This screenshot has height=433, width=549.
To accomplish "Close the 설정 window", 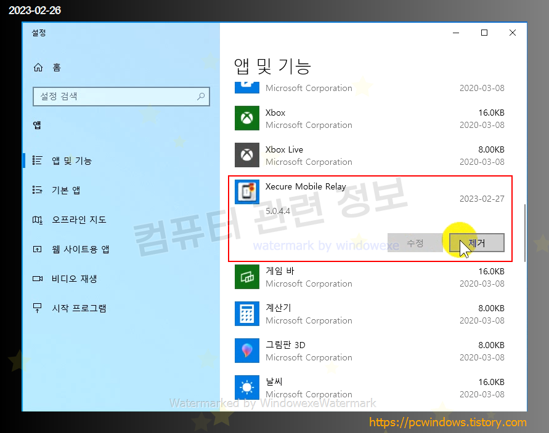I will [513, 33].
